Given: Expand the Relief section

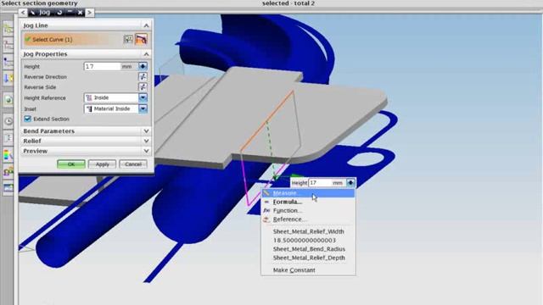Looking at the screenshot, I should pos(146,141).
